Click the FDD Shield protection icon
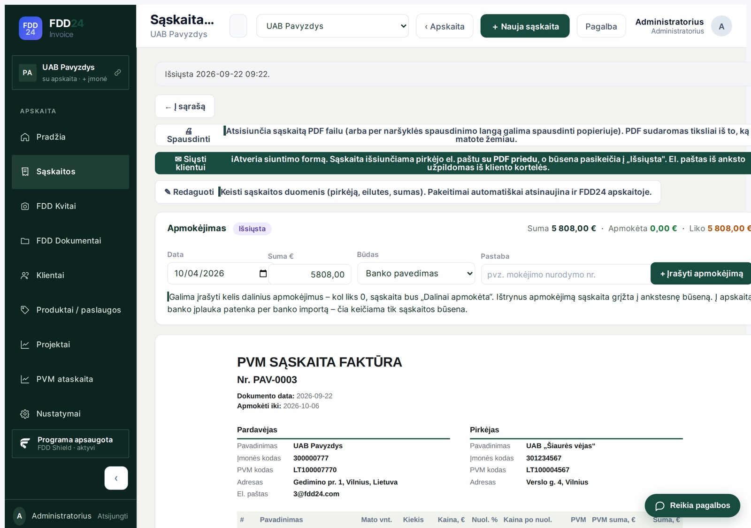751x528 pixels. (x=25, y=443)
